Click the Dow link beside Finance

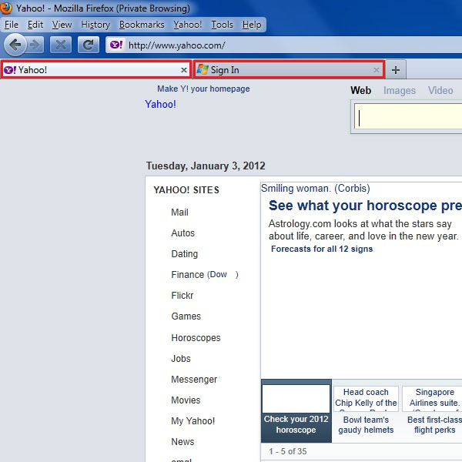click(219, 275)
